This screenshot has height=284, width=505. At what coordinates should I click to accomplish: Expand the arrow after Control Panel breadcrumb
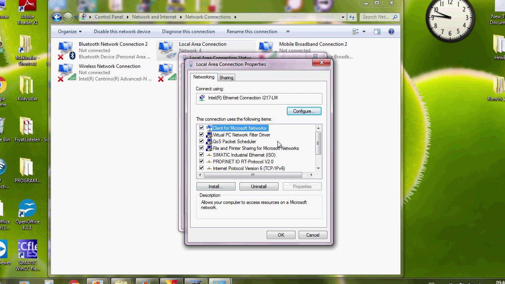click(127, 17)
